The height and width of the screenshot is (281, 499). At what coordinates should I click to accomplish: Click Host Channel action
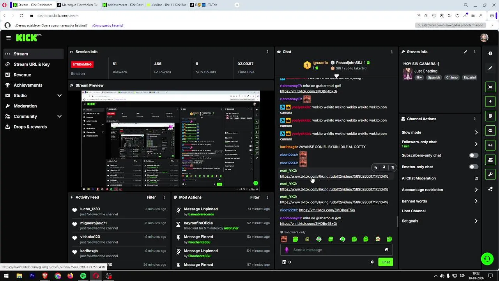[414, 211]
